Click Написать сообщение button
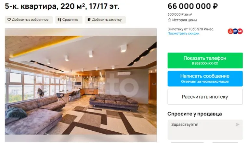This screenshot has width=247, height=143. 205,78
